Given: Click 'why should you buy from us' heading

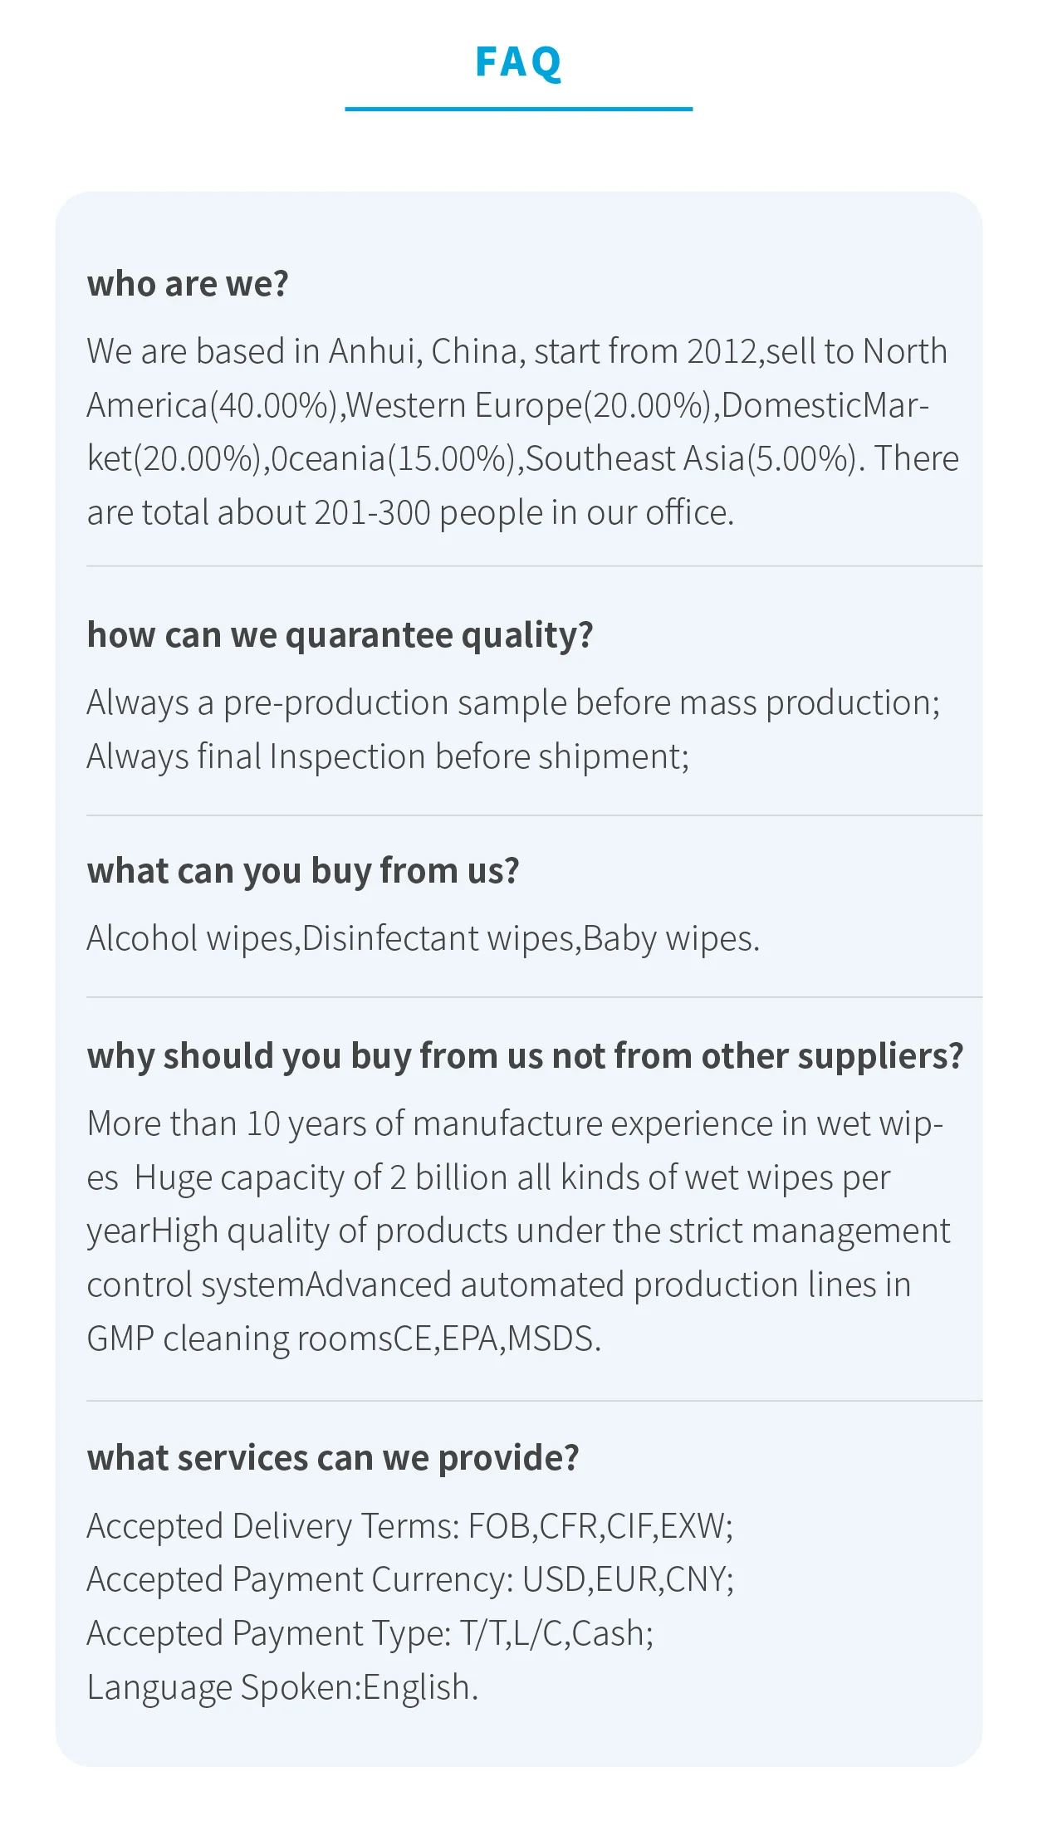Looking at the screenshot, I should [525, 1057].
